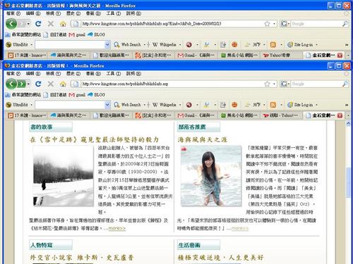Image resolution: width=353 pixels, height=264 pixels.
Task: Switch to Gmail tab in front window
Action: (x=196, y=115)
